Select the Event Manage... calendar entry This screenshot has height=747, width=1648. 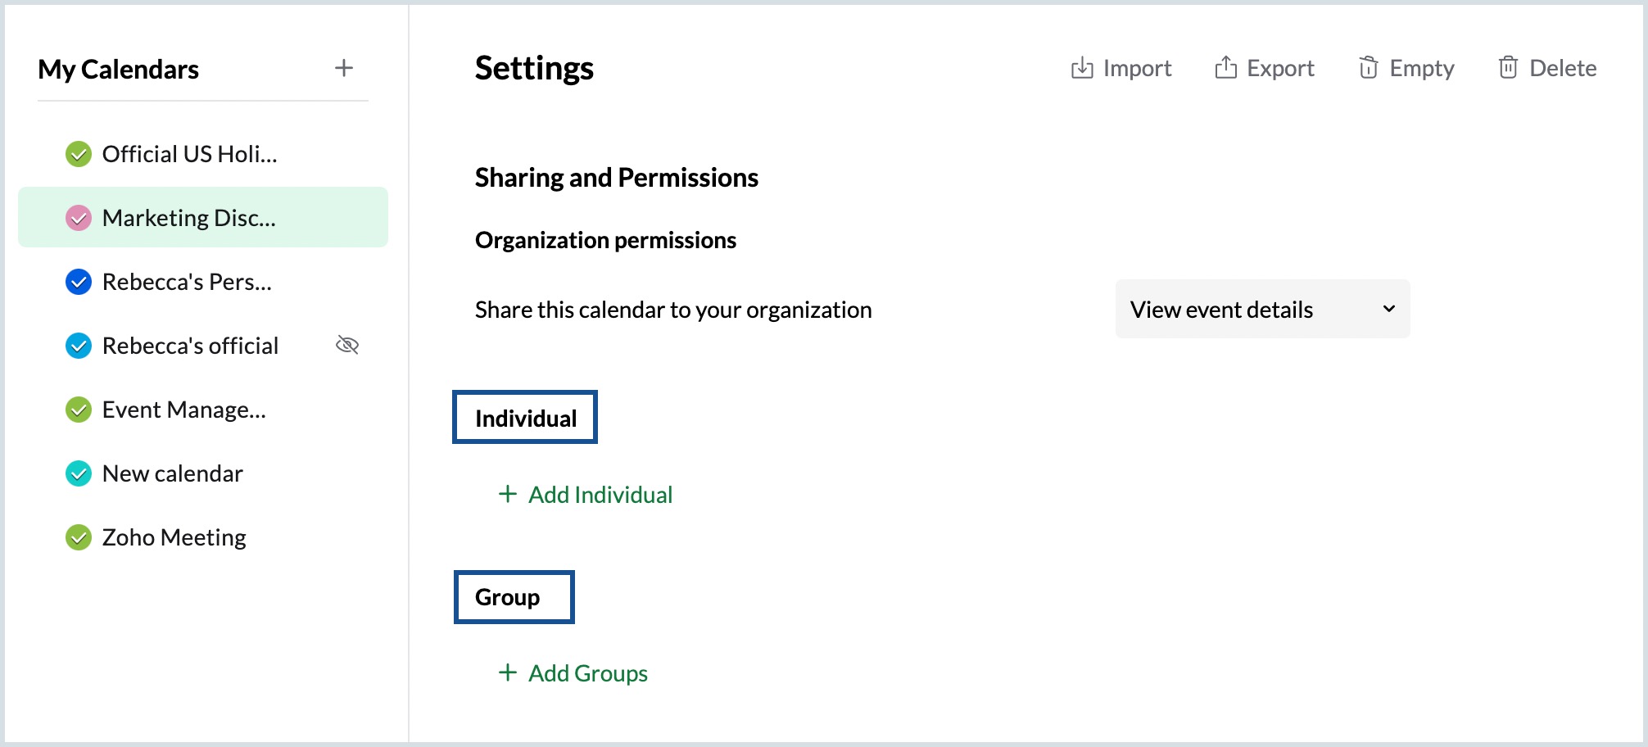tap(183, 410)
